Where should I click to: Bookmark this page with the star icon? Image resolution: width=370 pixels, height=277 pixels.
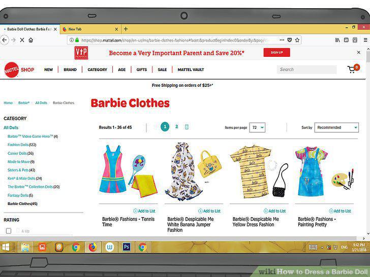pos(297,40)
